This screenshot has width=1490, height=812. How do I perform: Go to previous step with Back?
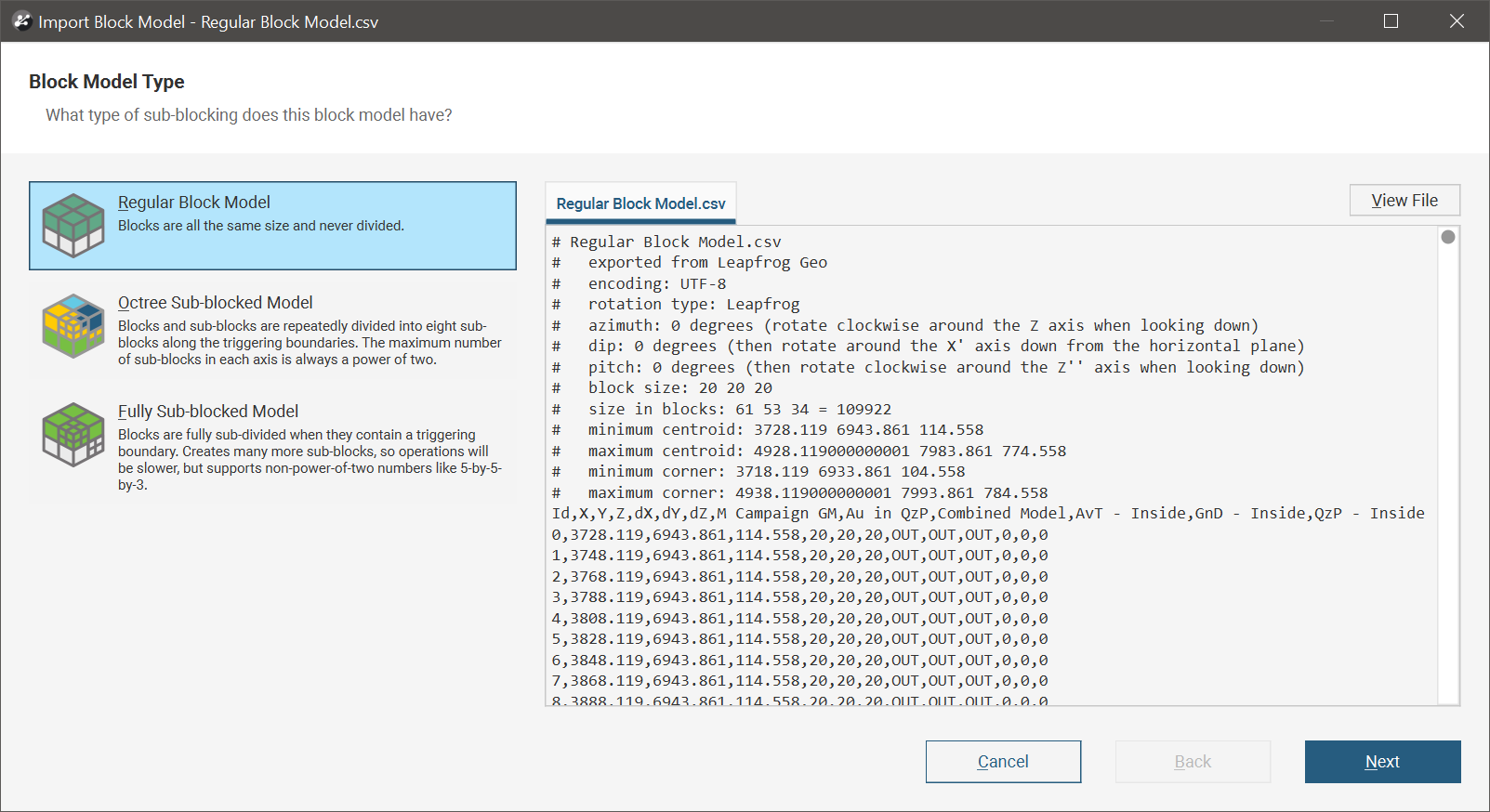point(1192,762)
